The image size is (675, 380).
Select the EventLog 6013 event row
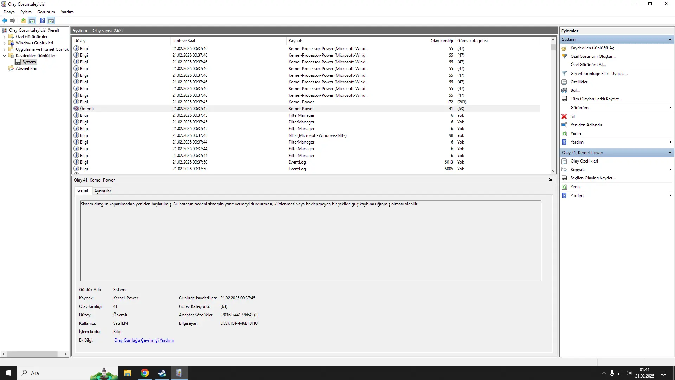(306, 162)
